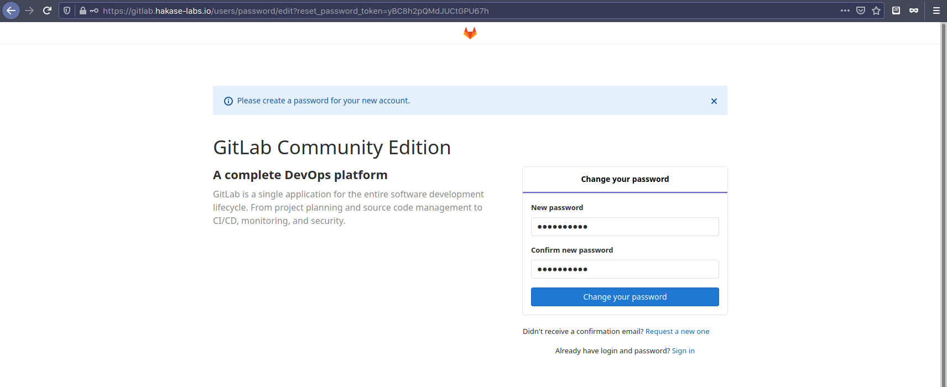This screenshot has height=387, width=947.
Task: Click the address bar URL
Action: (296, 11)
